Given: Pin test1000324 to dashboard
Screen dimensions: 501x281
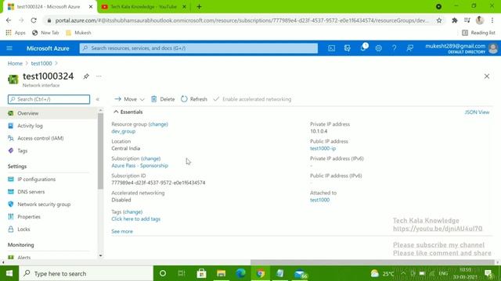Looking at the screenshot, I should (x=86, y=76).
